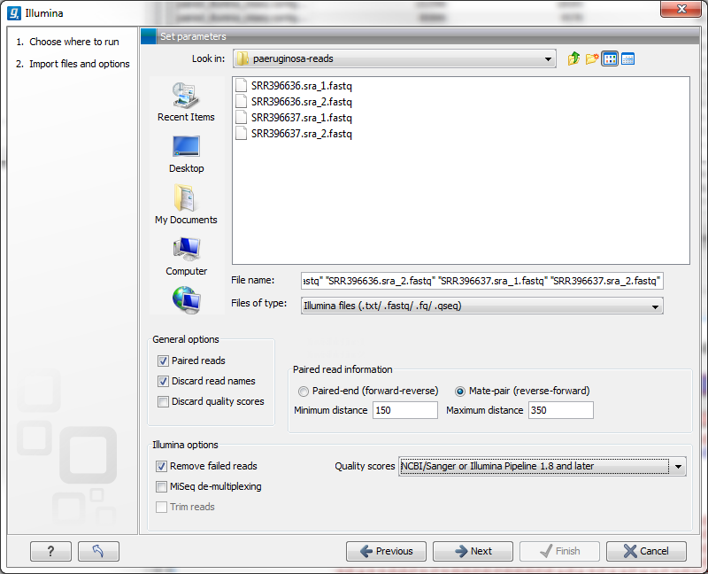The image size is (708, 574).
Task: Go up one folder level
Action: [573, 58]
